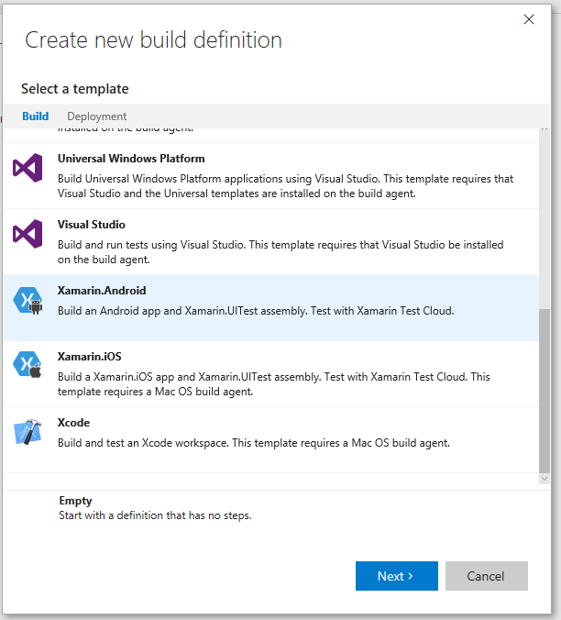Select the Xamarin.iOS template title
The image size is (561, 620).
89,357
